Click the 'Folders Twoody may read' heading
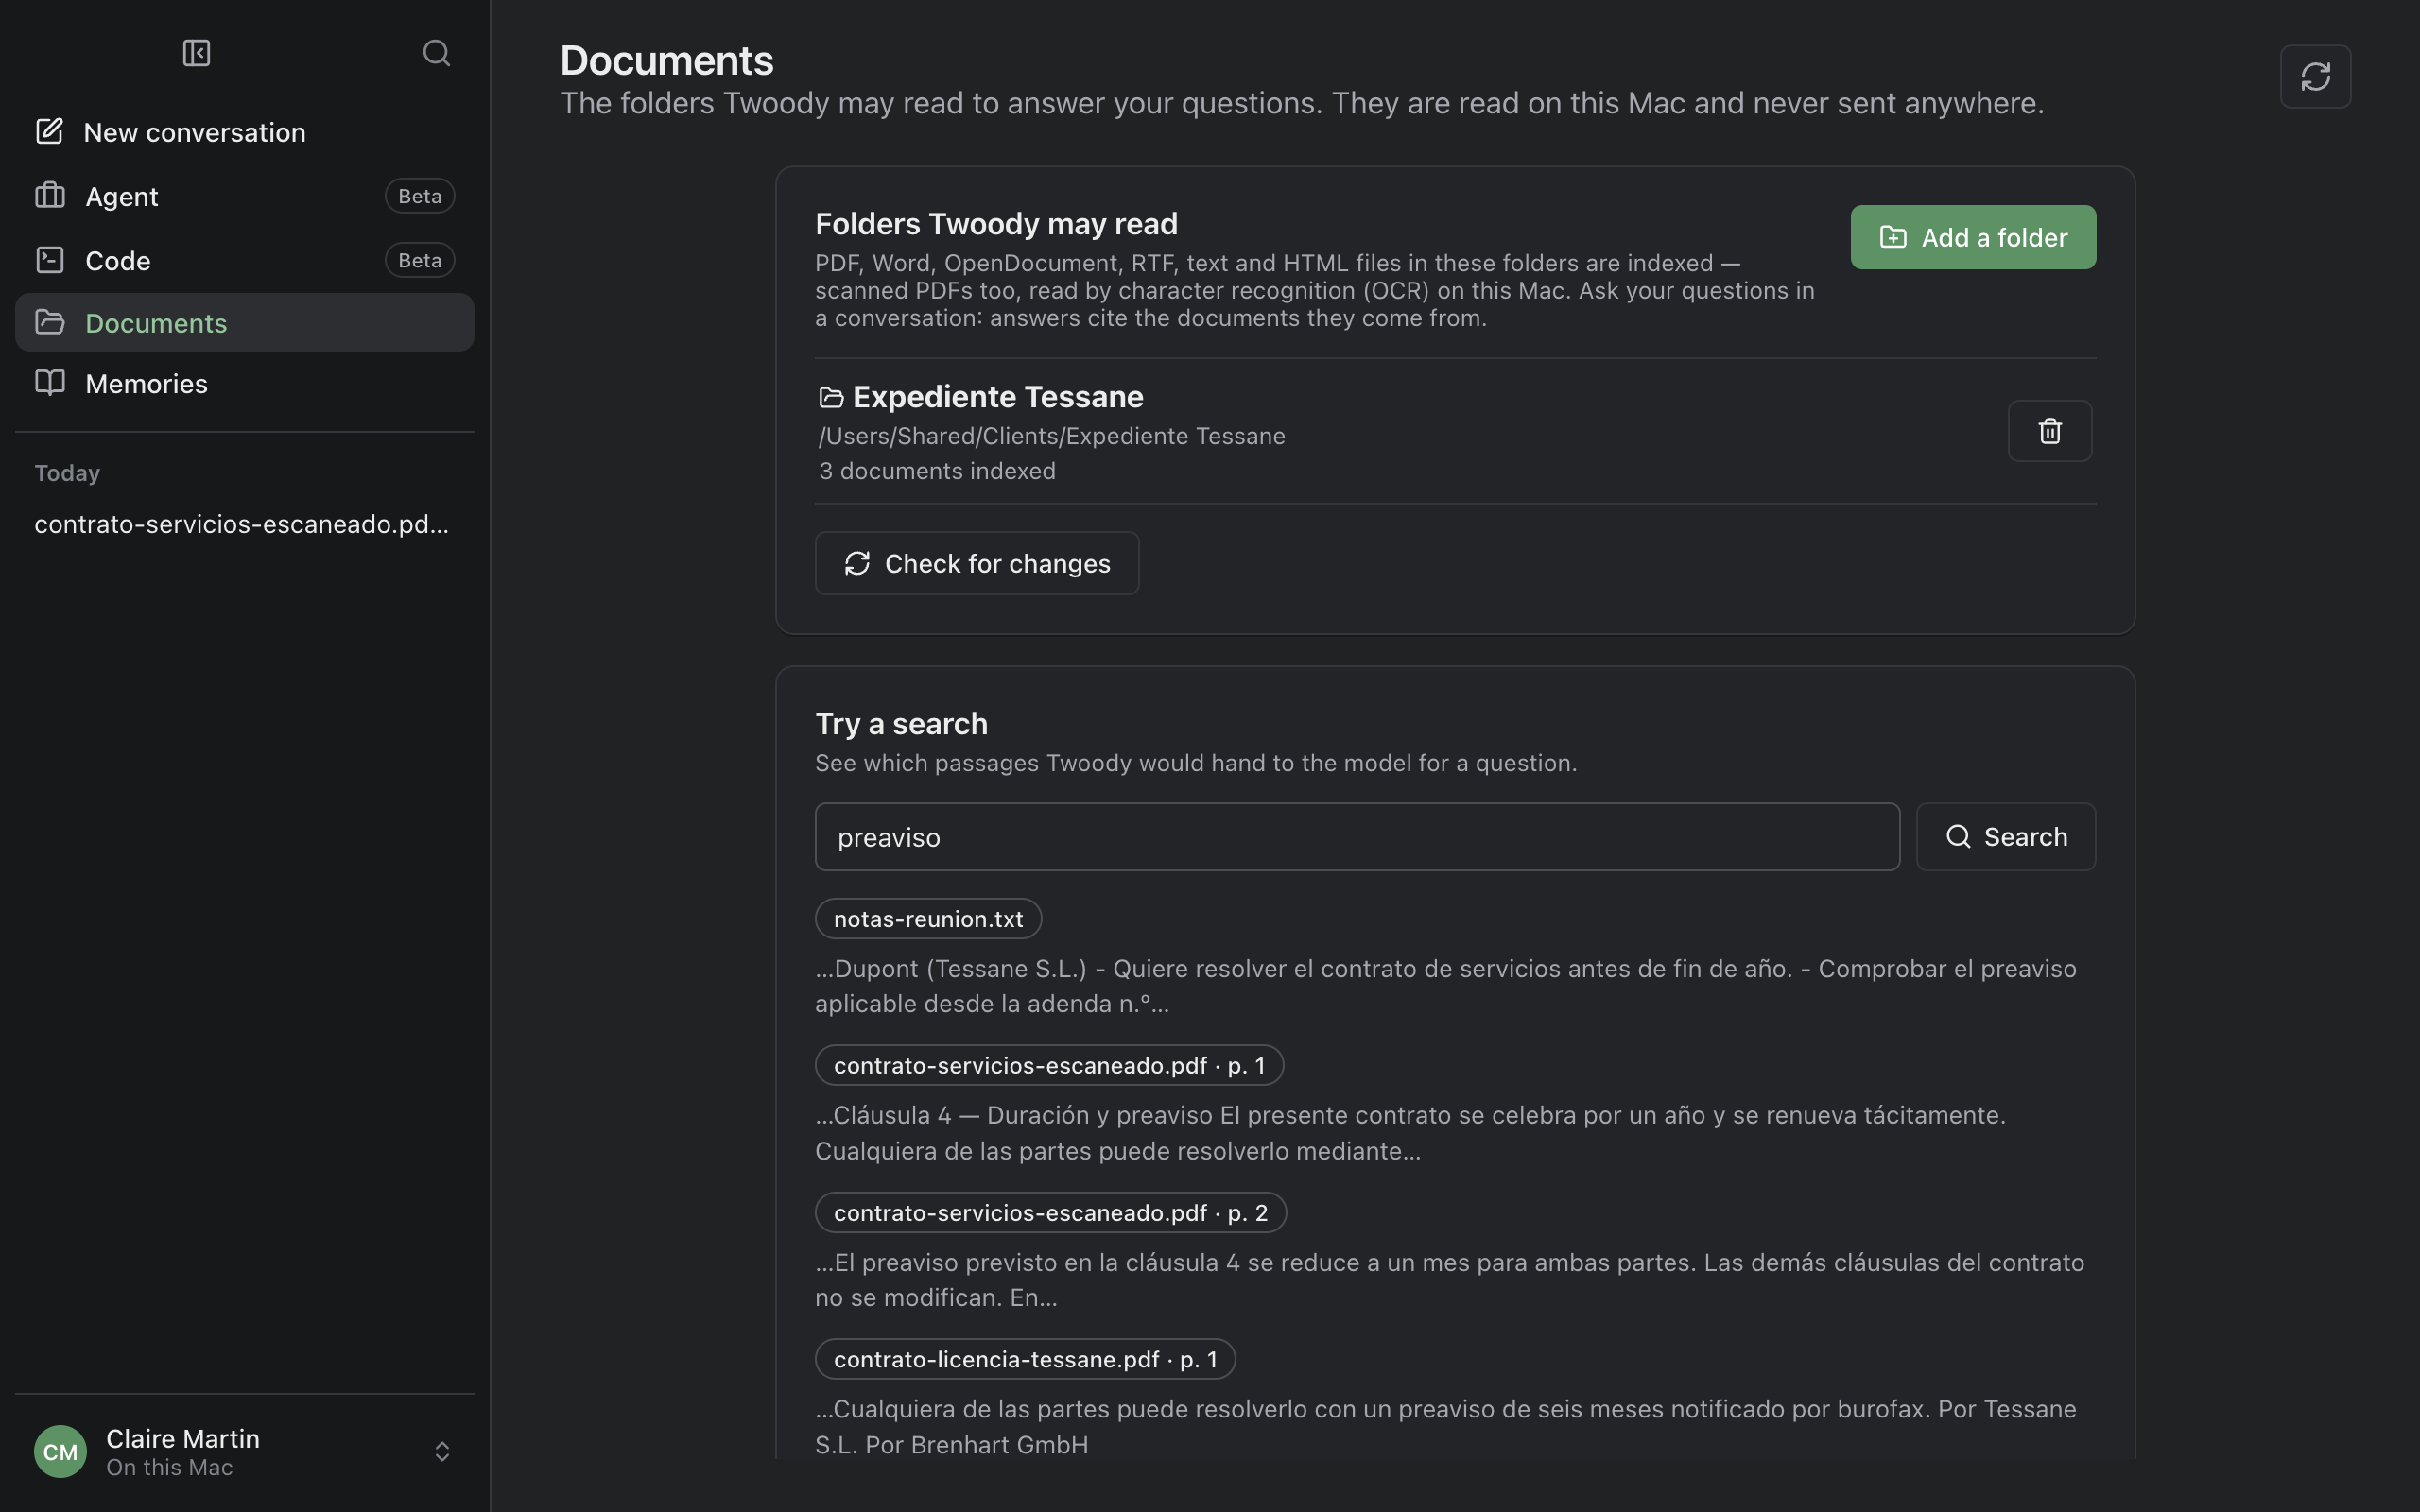 pos(996,224)
